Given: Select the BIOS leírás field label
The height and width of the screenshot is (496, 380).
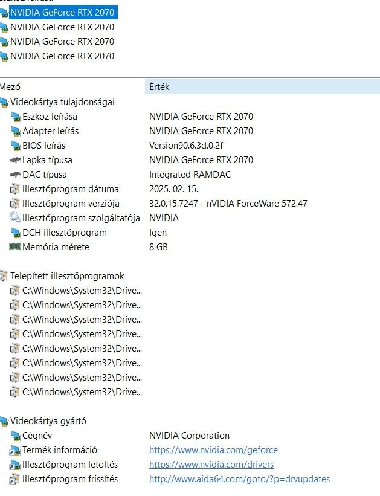Looking at the screenshot, I should [x=44, y=146].
